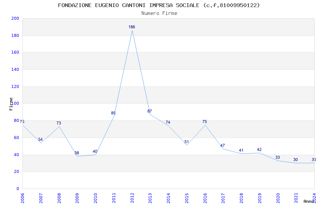The width and height of the screenshot is (318, 205).
Task: Click the y-axis value 40
Action: [x=16, y=155]
